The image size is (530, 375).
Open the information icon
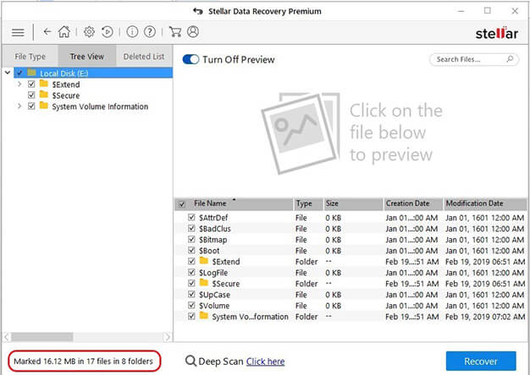pos(132,32)
